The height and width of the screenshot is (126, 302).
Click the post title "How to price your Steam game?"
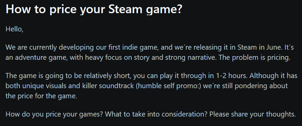(x=94, y=9)
